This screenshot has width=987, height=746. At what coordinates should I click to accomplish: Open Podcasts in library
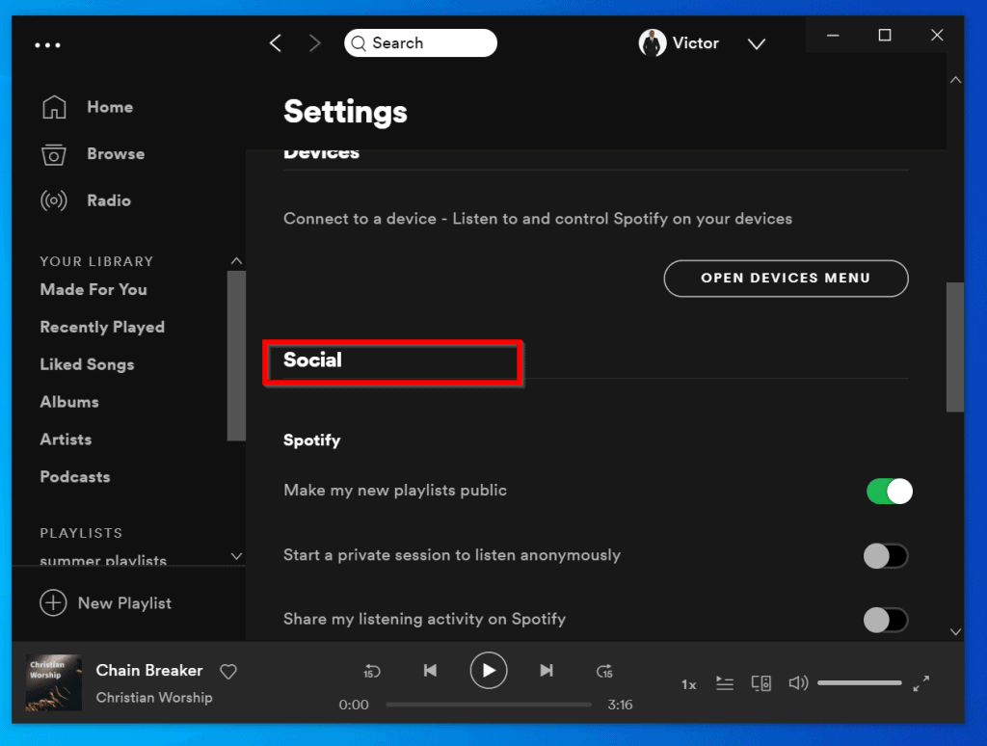[75, 476]
